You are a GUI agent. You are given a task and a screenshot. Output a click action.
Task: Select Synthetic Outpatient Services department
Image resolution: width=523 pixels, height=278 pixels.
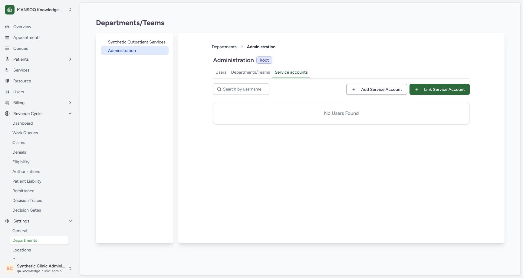click(x=135, y=42)
